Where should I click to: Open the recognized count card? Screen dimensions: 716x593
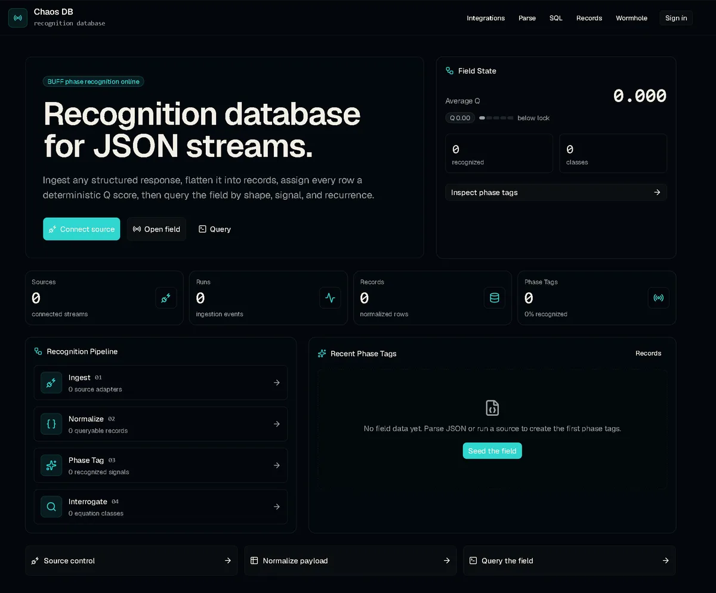click(x=499, y=153)
